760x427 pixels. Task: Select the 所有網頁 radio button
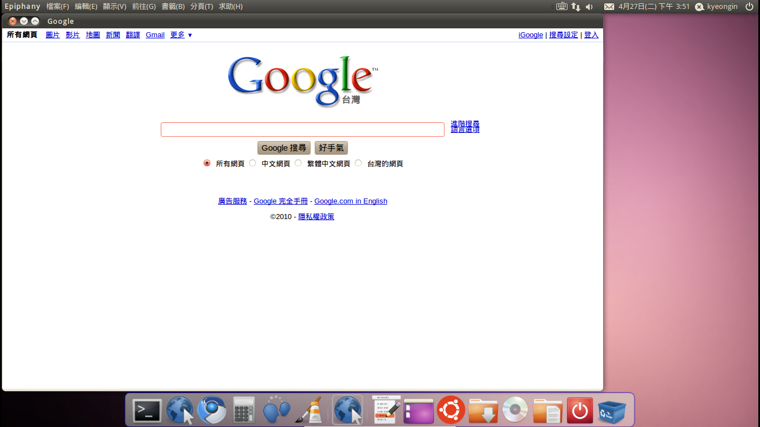tap(207, 163)
